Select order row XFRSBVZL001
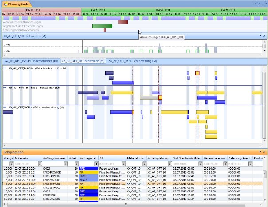 click(133, 199)
